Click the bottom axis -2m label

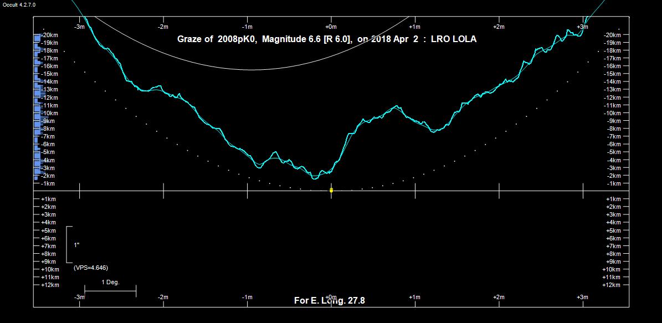[x=163, y=297]
